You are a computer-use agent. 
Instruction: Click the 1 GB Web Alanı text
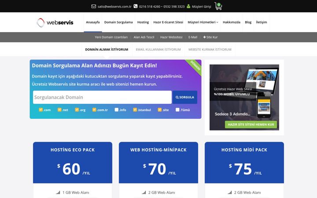(76, 193)
